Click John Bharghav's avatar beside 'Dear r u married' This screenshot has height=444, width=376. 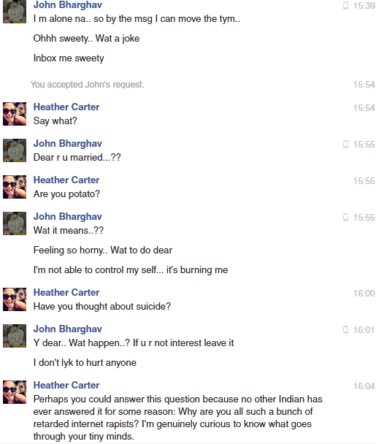15,150
